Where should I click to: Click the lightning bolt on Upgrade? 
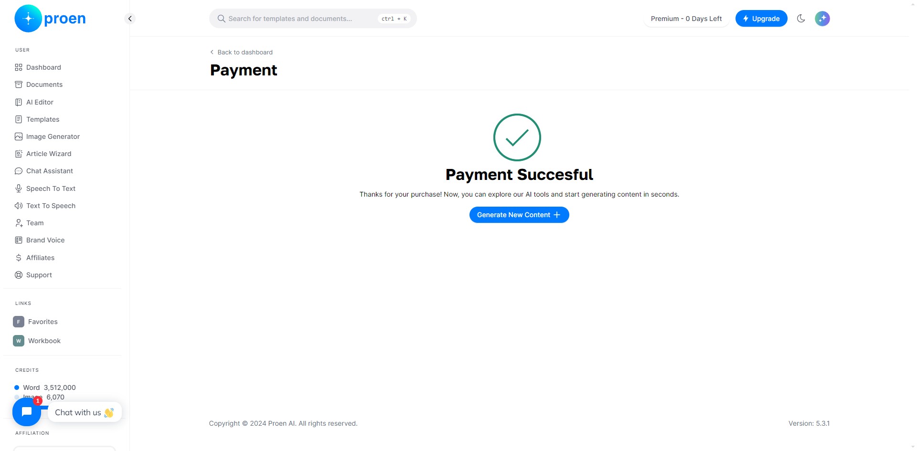coord(746,19)
